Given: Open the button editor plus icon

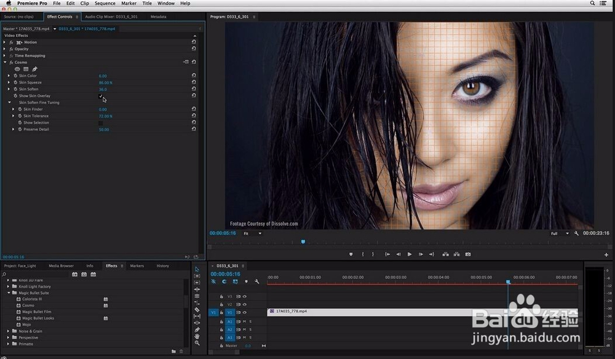Looking at the screenshot, I should click(x=606, y=254).
